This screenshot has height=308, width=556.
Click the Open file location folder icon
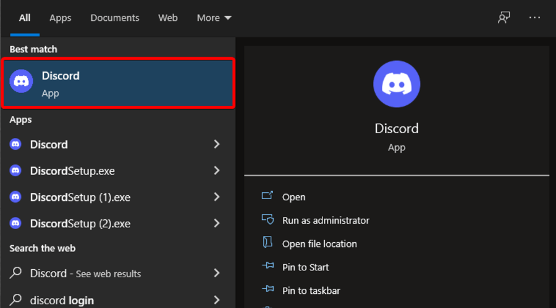[267, 243]
